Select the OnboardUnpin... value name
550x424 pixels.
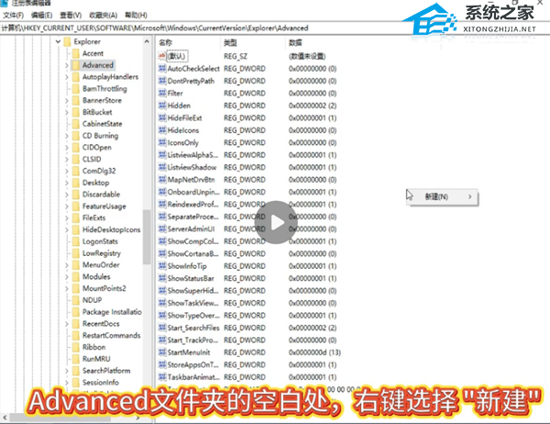pyautogui.click(x=193, y=192)
